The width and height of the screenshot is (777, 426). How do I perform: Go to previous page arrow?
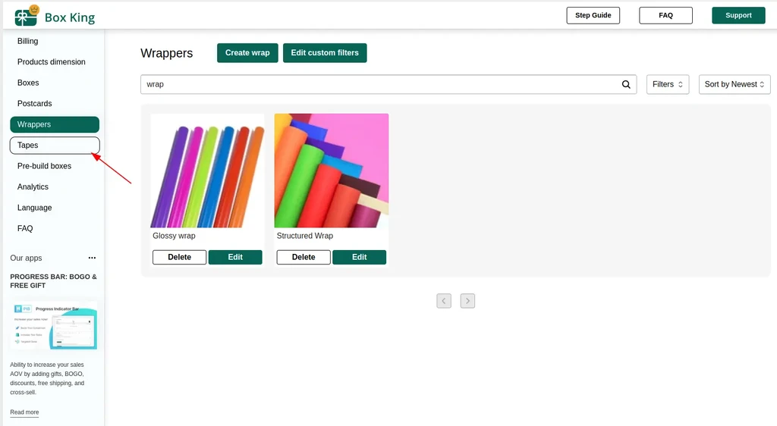click(444, 301)
